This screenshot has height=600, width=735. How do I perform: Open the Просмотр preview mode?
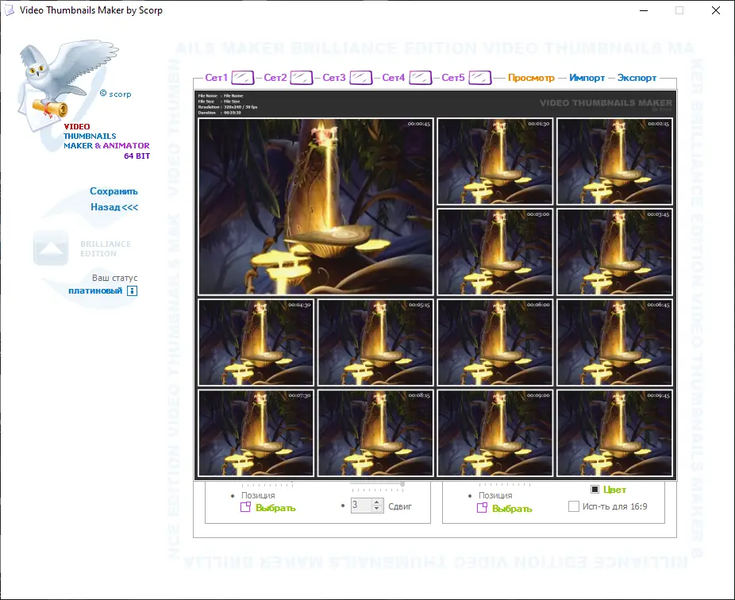531,78
